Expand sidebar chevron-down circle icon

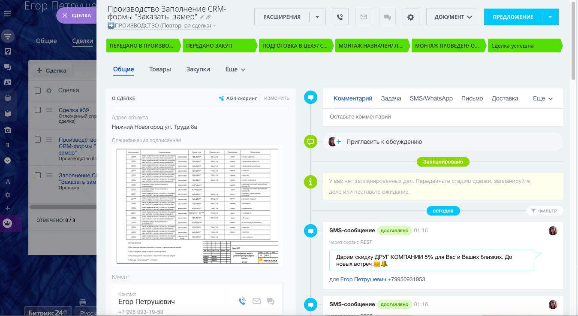(8, 161)
